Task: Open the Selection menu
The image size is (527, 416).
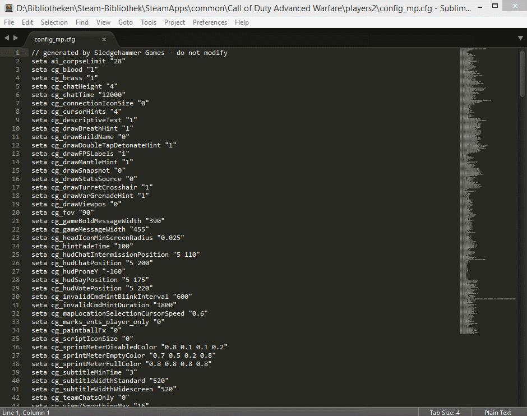Action: coord(54,22)
